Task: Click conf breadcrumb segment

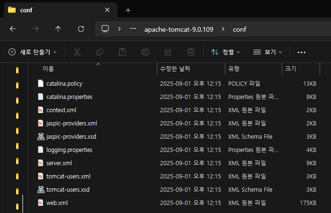Action: (x=240, y=29)
